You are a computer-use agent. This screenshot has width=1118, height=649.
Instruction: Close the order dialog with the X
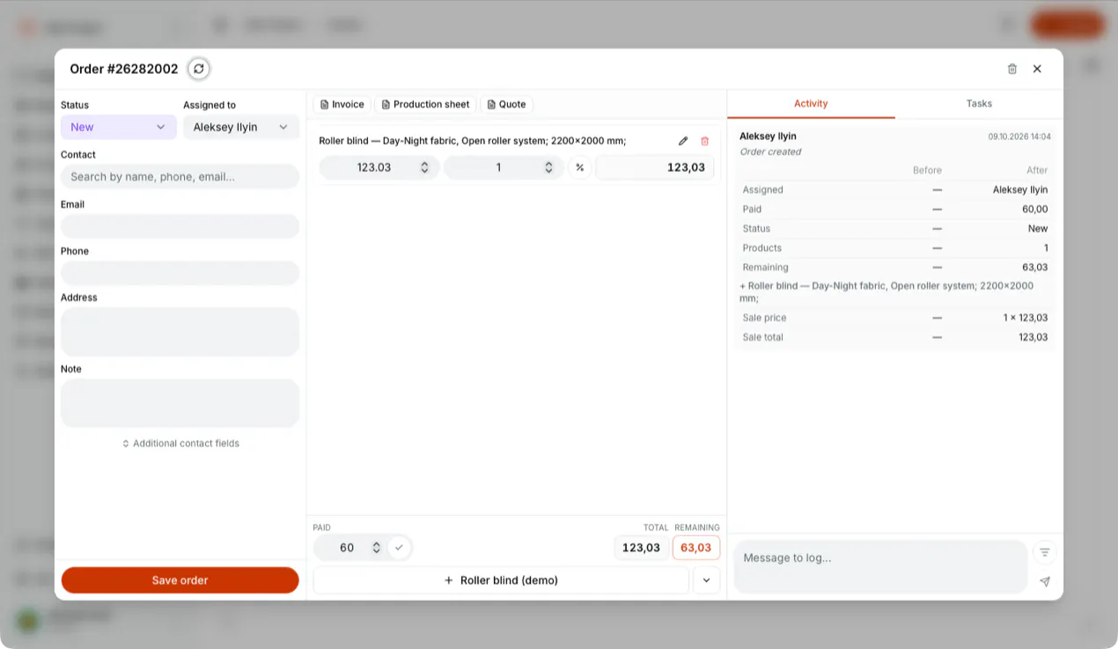pos(1037,69)
